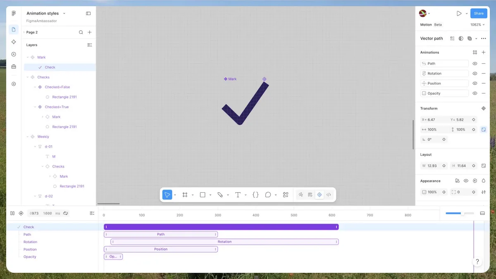The image size is (496, 279).
Task: Hide the Position animation
Action: [475, 83]
